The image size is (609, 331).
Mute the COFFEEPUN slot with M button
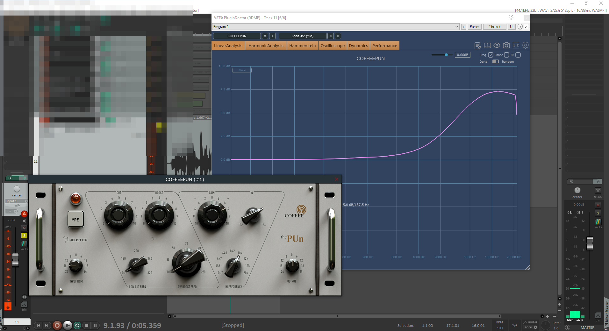tap(265, 36)
